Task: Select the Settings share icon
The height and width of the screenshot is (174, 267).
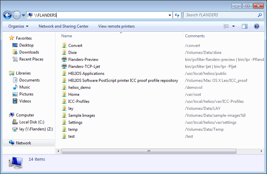Action: [64, 122]
